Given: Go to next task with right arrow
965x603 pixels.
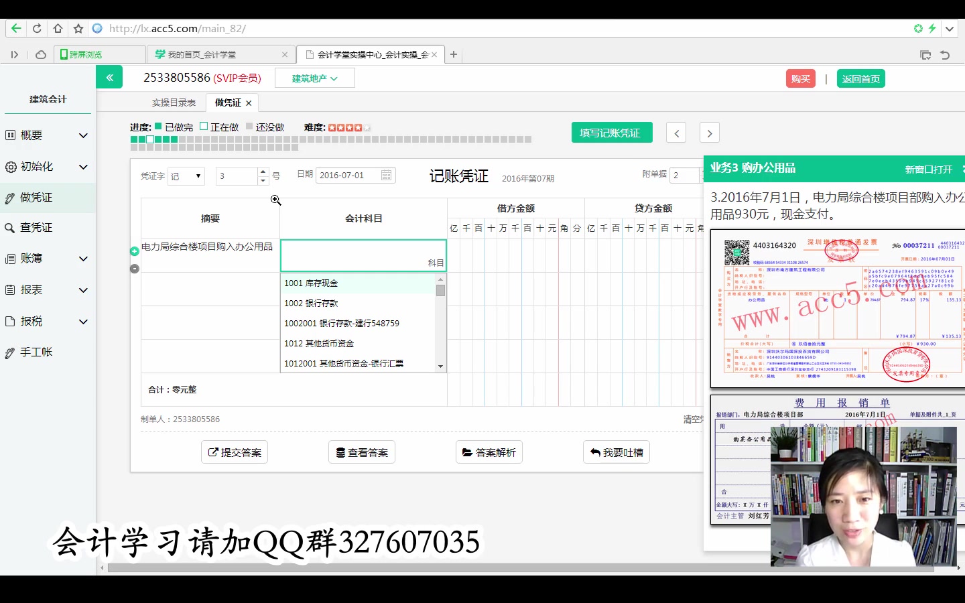Looking at the screenshot, I should pos(710,133).
